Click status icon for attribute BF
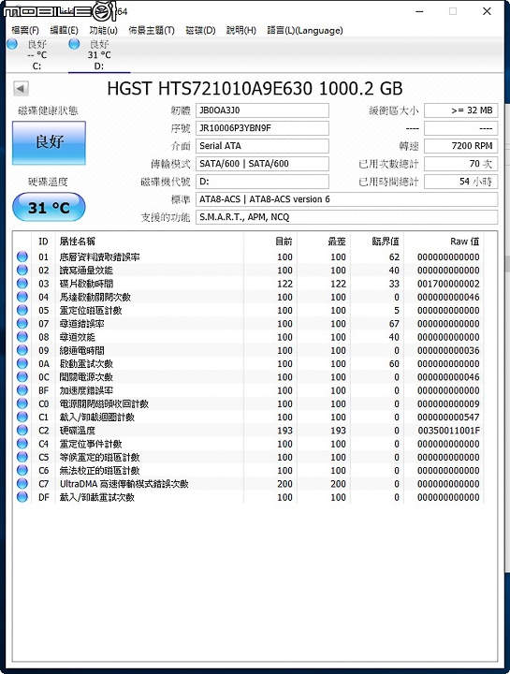 pyautogui.click(x=22, y=390)
